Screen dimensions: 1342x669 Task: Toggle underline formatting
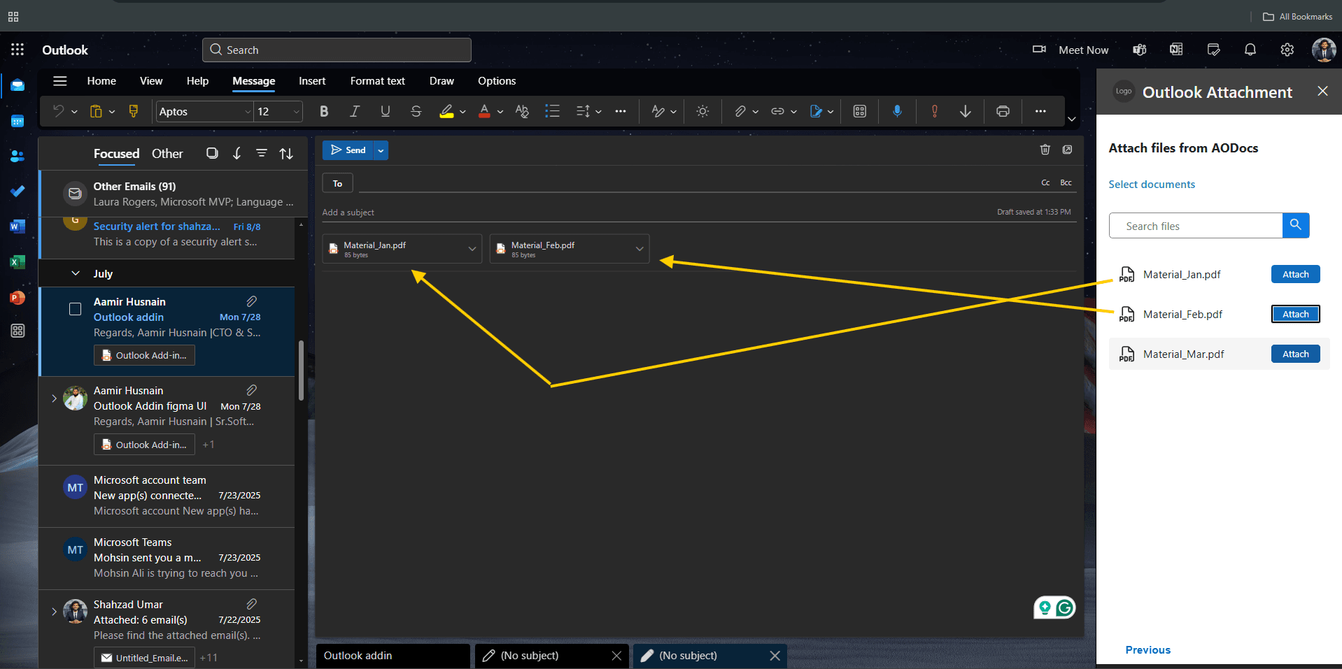pos(385,111)
